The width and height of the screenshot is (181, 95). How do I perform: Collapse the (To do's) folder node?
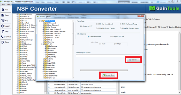click(x=42, y=44)
